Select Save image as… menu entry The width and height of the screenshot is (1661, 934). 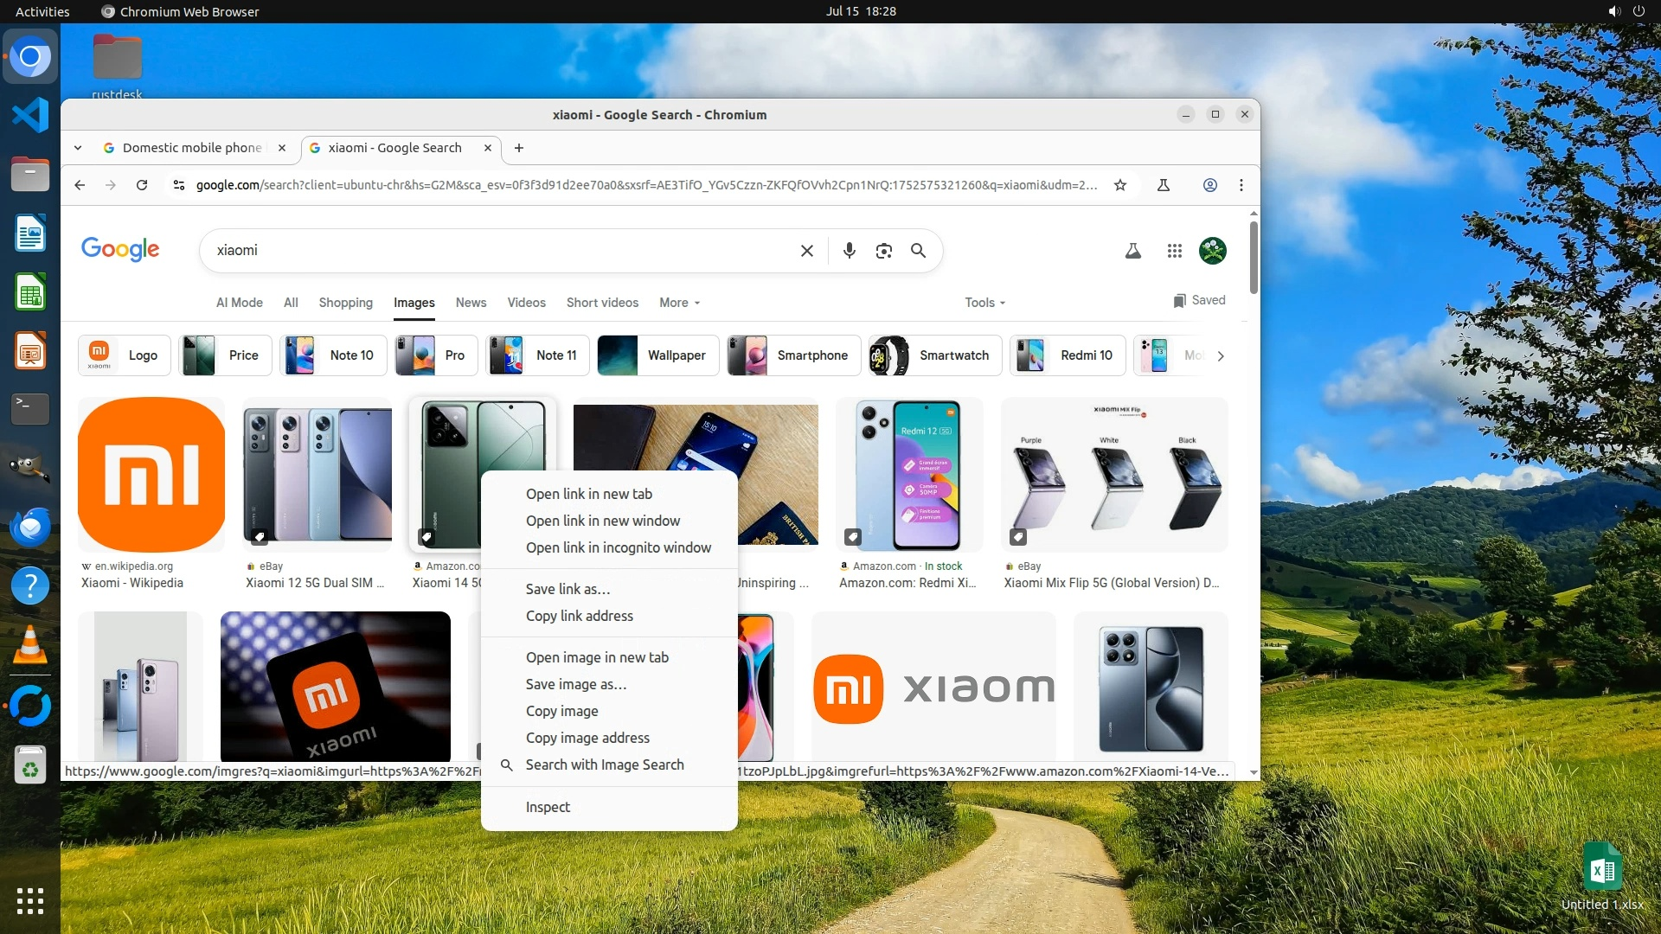coord(575,684)
